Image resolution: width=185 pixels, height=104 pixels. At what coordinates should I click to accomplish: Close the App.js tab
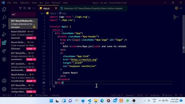[56, 8]
